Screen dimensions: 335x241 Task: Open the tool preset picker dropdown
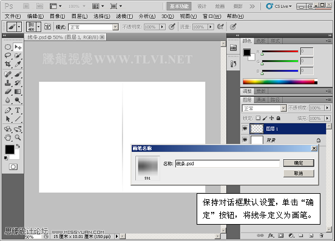click(x=19, y=27)
